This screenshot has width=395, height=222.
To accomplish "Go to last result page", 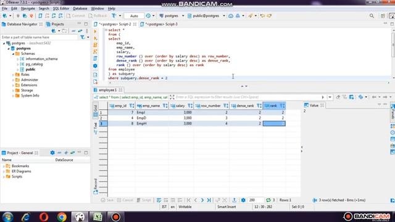I will coord(209,200).
